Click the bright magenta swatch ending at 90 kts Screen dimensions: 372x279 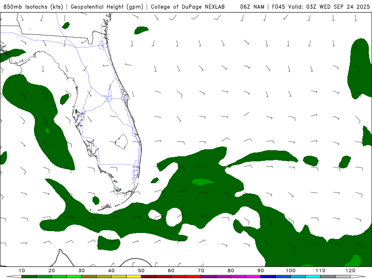coord(253,276)
